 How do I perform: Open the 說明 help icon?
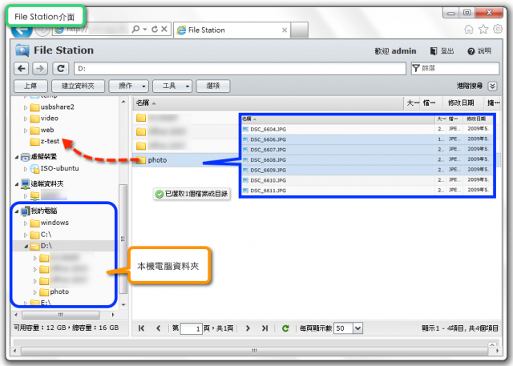(x=471, y=51)
